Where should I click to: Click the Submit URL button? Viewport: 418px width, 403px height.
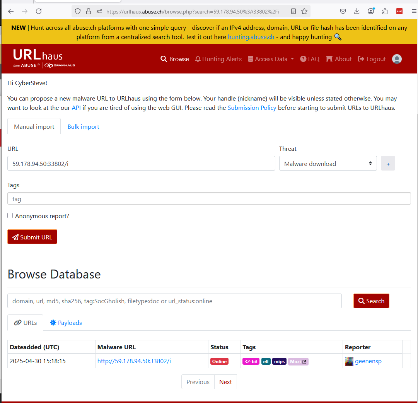click(32, 237)
